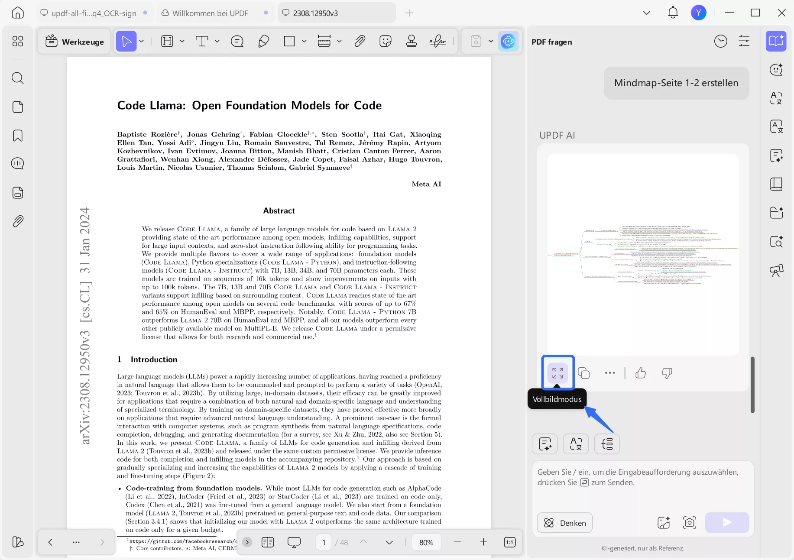This screenshot has width=794, height=560.
Task: Copy the mindmap response
Action: point(584,373)
